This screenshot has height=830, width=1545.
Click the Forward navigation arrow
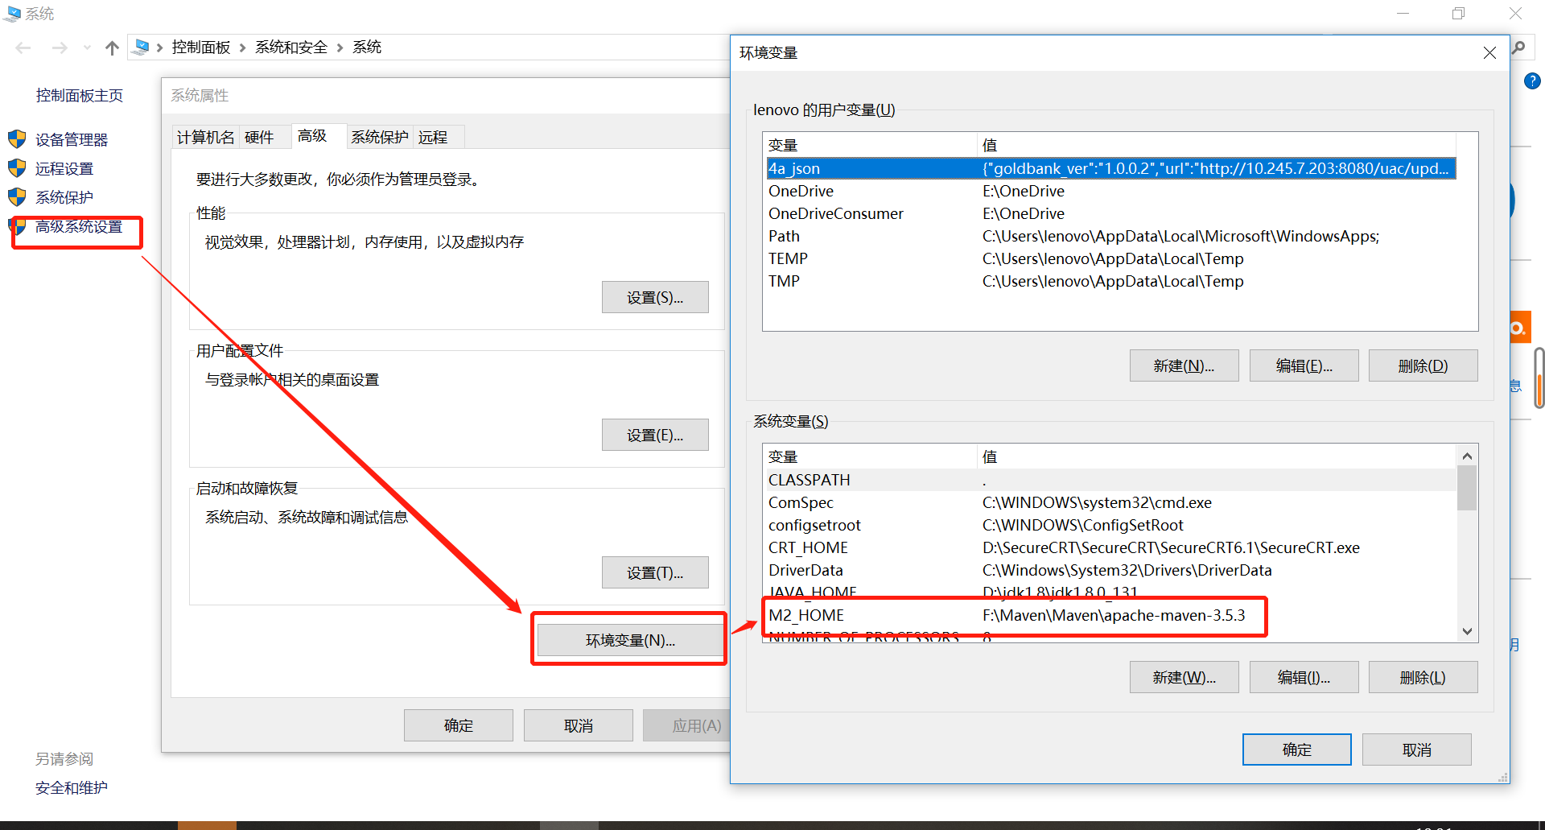tap(60, 48)
